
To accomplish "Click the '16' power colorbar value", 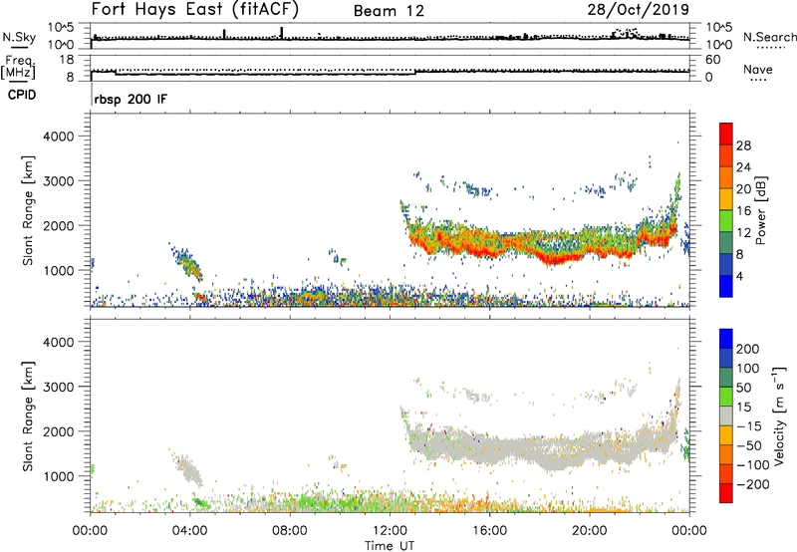I will [743, 211].
